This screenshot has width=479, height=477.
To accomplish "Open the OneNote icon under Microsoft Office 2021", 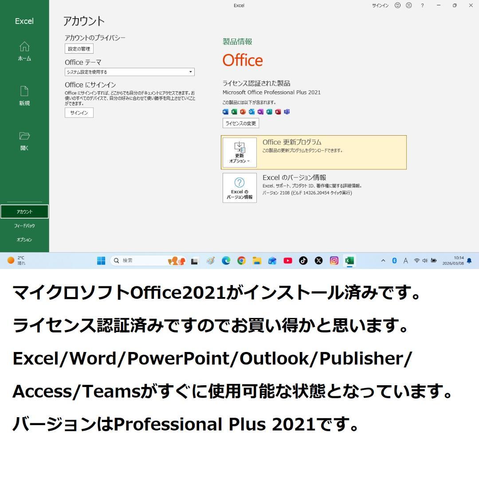I will click(261, 112).
